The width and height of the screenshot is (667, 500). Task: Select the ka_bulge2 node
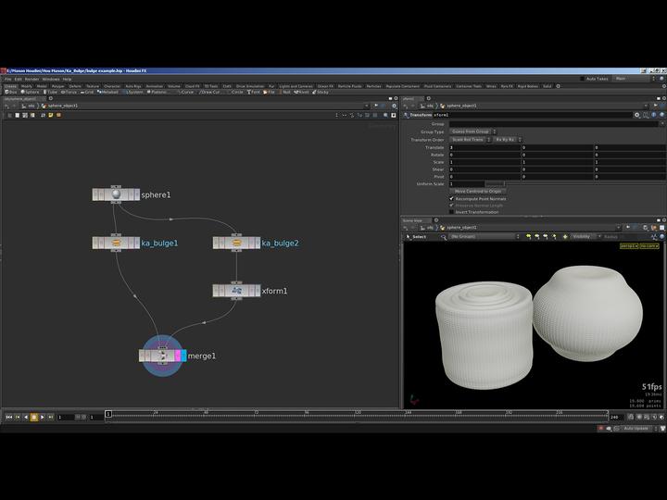click(236, 243)
